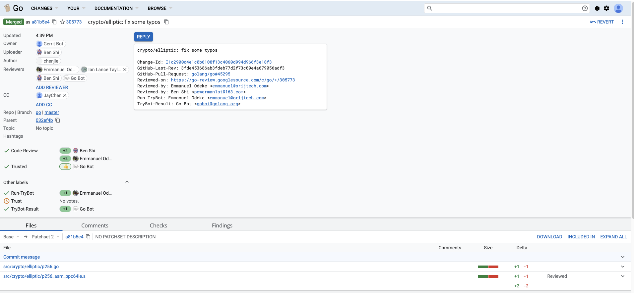Switch to the Findings tab

point(222,225)
